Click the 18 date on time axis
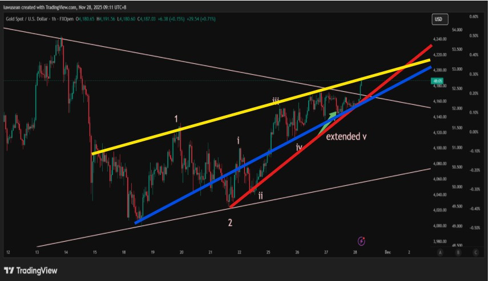The height and width of the screenshot is (281, 489). 124,253
